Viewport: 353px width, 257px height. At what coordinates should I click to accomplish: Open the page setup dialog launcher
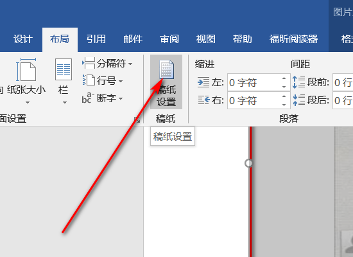137,120
